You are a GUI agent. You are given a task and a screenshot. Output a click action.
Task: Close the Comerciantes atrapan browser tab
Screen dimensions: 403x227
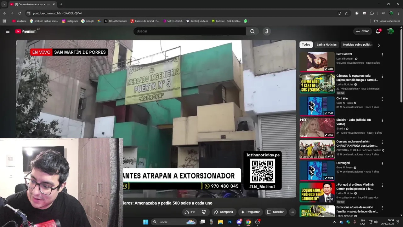point(54,4)
